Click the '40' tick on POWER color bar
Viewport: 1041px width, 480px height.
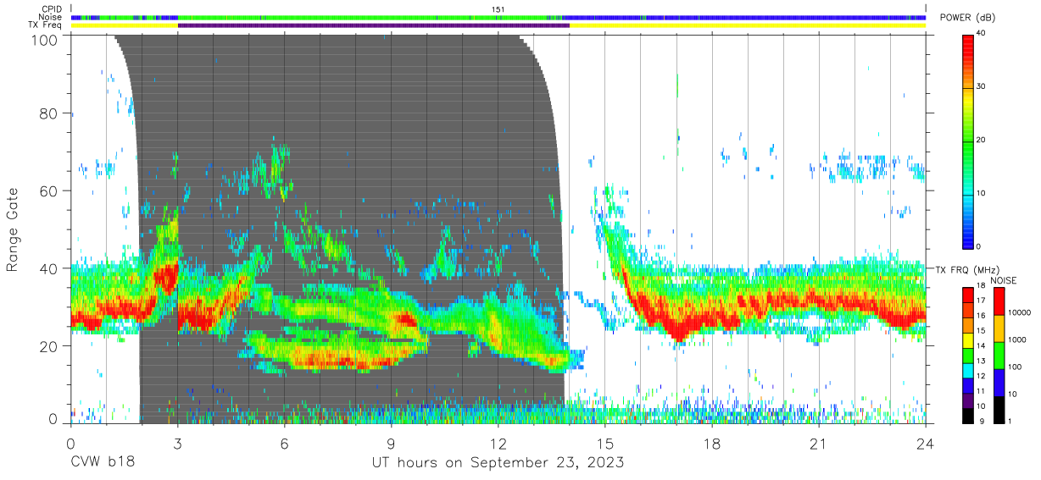coord(981,33)
